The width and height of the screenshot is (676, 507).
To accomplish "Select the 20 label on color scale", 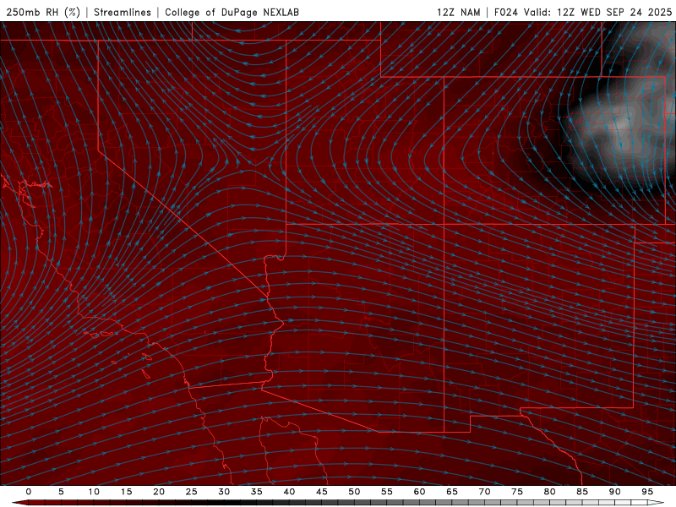I will coord(159,492).
